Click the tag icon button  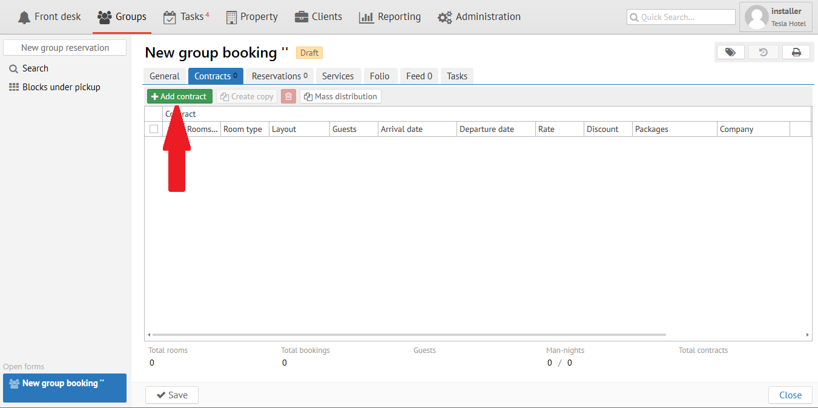(730, 53)
